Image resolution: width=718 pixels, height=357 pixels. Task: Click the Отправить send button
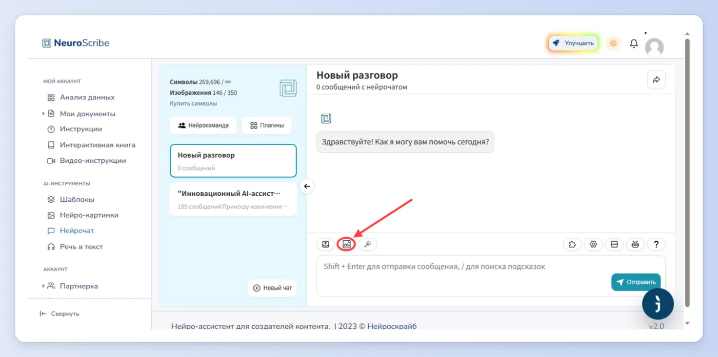[x=636, y=282]
